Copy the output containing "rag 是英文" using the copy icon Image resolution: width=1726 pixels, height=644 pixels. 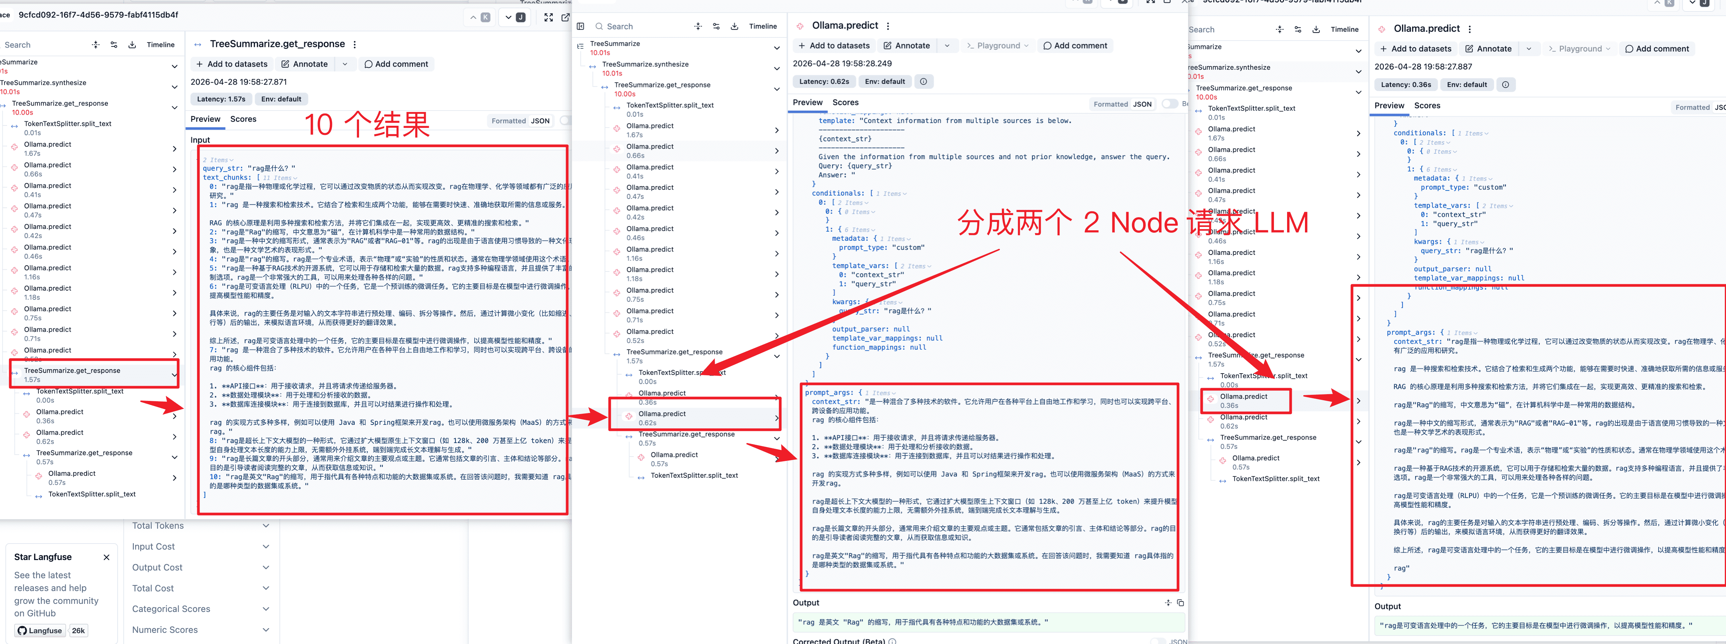point(1181,603)
